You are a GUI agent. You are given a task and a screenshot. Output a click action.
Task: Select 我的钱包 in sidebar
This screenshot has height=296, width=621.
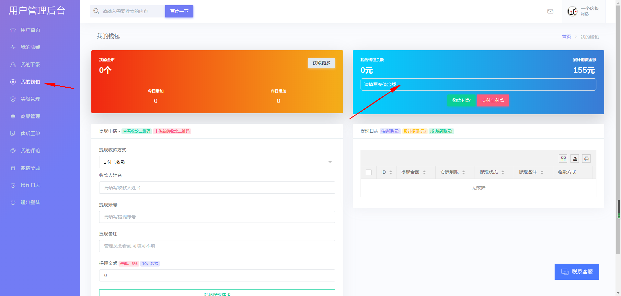[x=30, y=82]
